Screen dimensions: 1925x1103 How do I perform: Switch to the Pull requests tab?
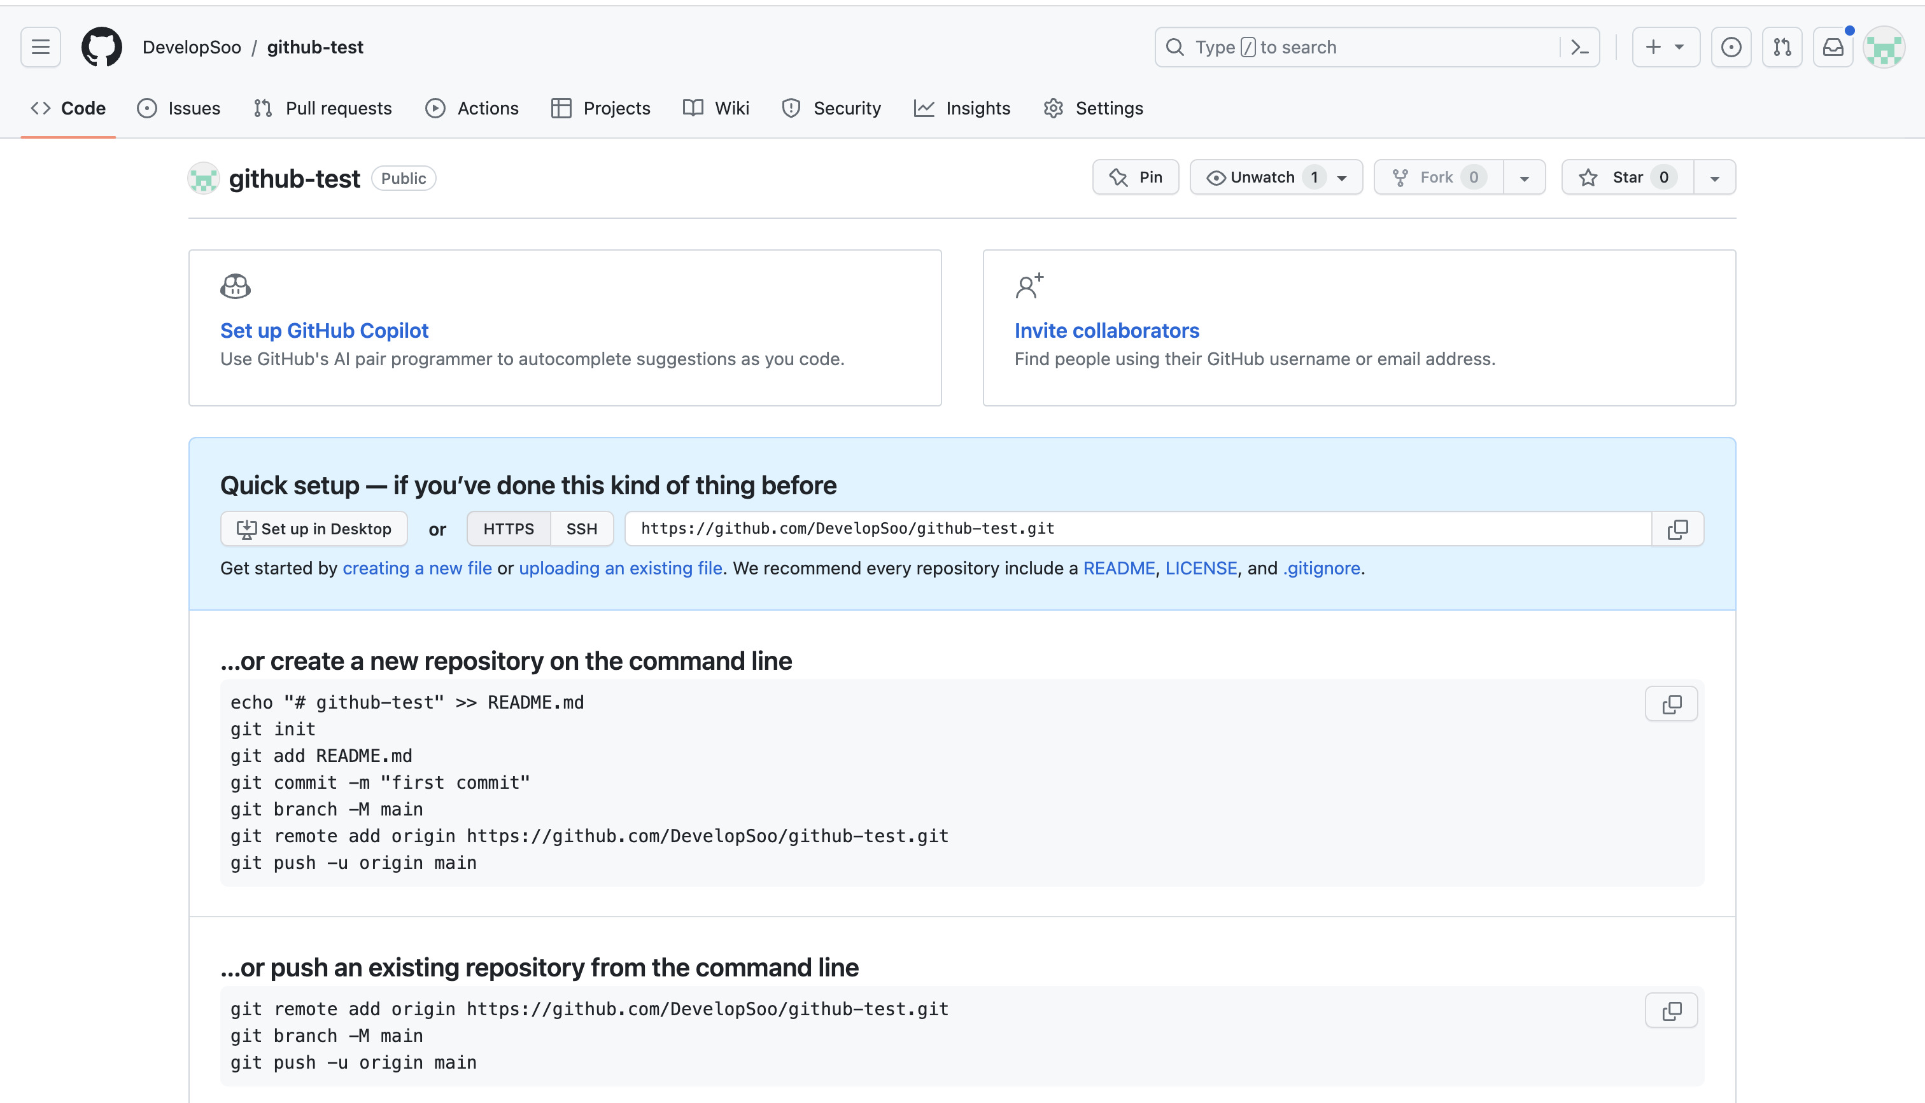click(x=323, y=108)
